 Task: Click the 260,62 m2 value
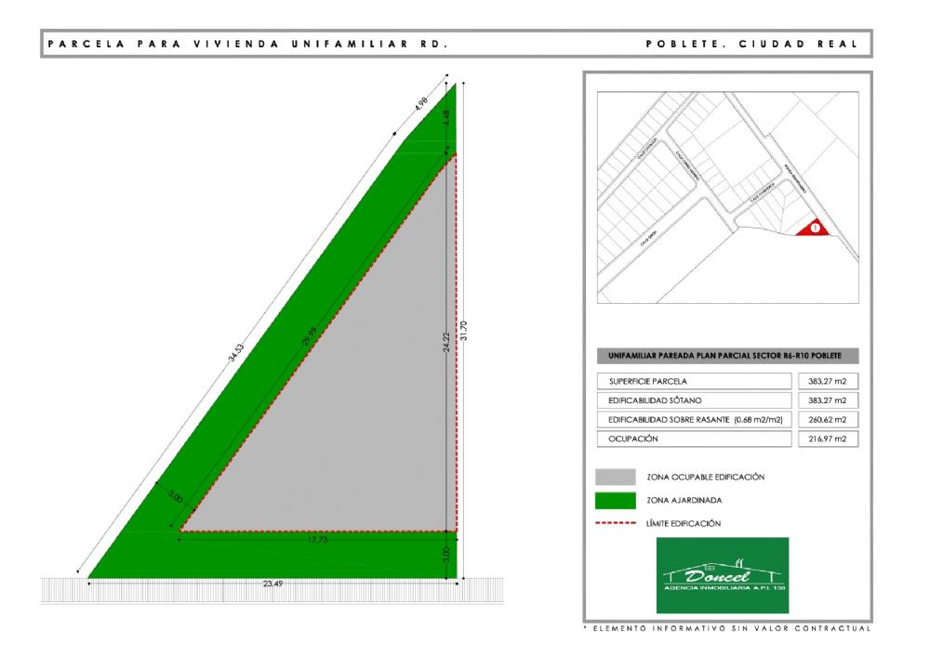tap(828, 419)
